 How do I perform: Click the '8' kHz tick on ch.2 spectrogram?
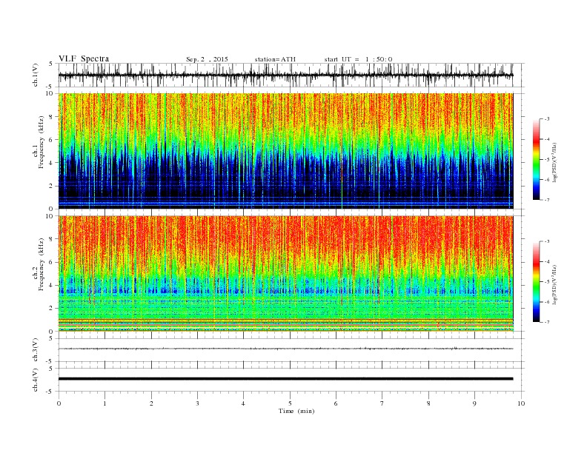tap(52, 239)
